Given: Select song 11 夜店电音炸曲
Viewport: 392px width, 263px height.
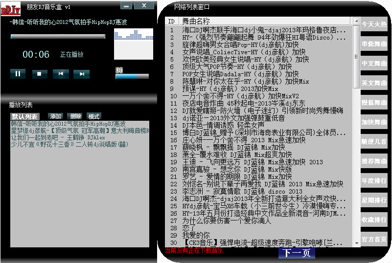Looking at the screenshot, I should coord(259,104).
